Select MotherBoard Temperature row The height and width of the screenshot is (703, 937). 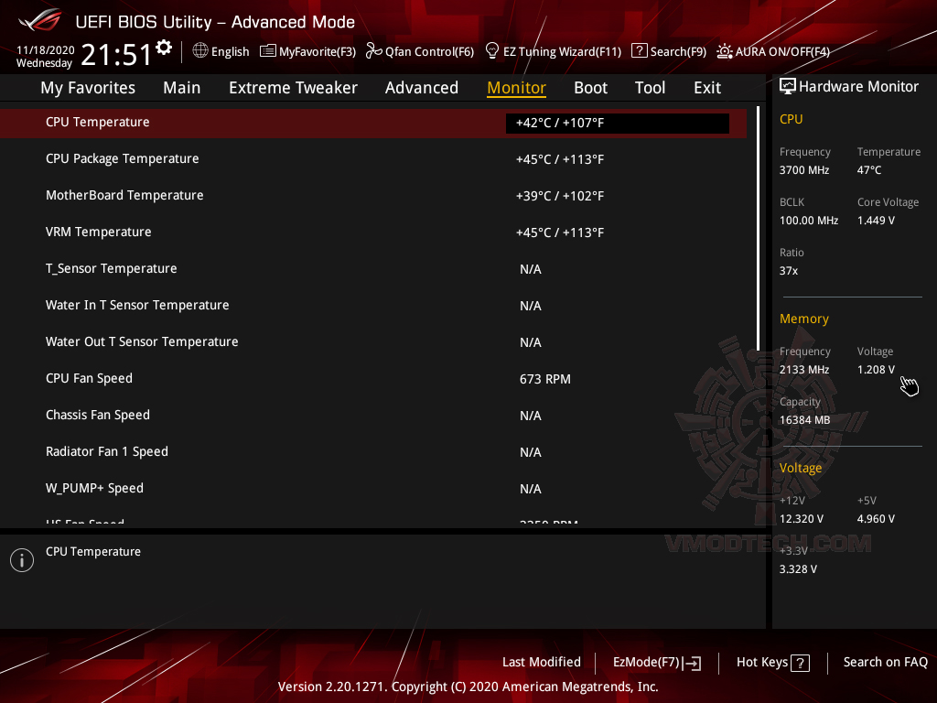[373, 196]
